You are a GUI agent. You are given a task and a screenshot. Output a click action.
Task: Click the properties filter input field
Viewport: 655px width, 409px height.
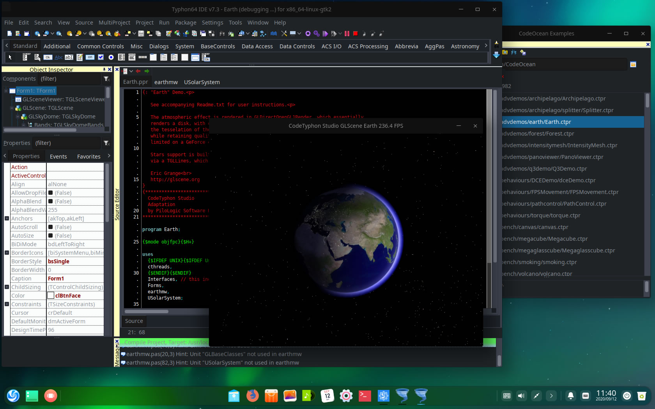pos(67,143)
